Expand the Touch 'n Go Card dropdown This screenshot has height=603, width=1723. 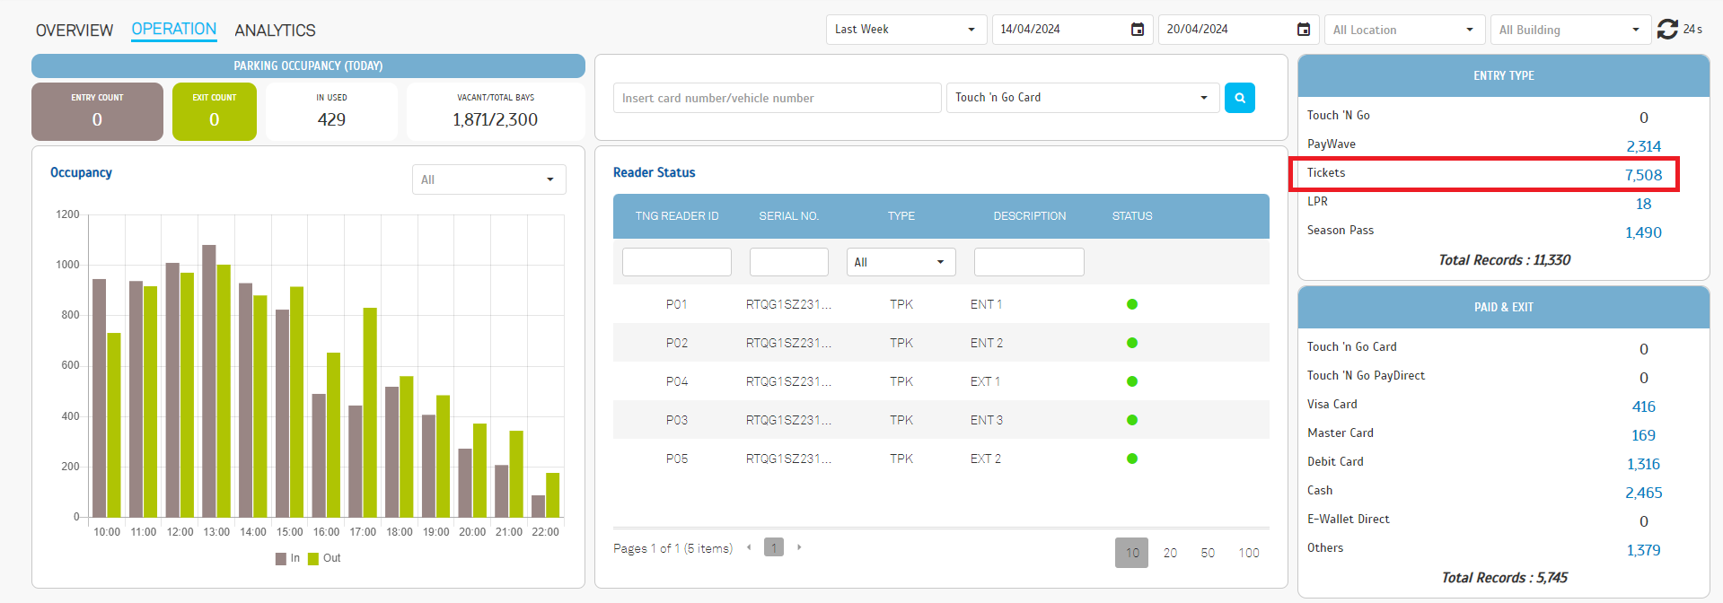[x=1082, y=98]
